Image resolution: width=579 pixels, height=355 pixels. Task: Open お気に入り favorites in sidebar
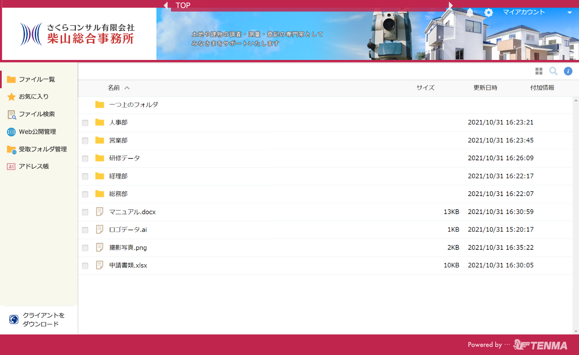click(x=33, y=97)
